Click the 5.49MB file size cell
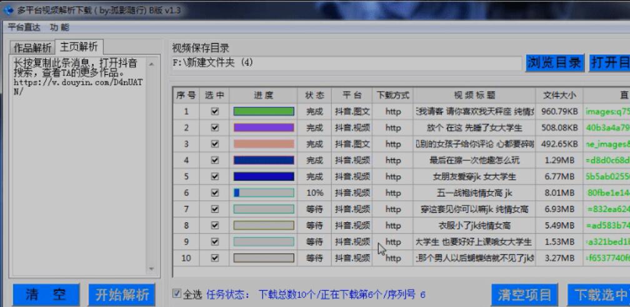The width and height of the screenshot is (630, 307). [x=559, y=225]
